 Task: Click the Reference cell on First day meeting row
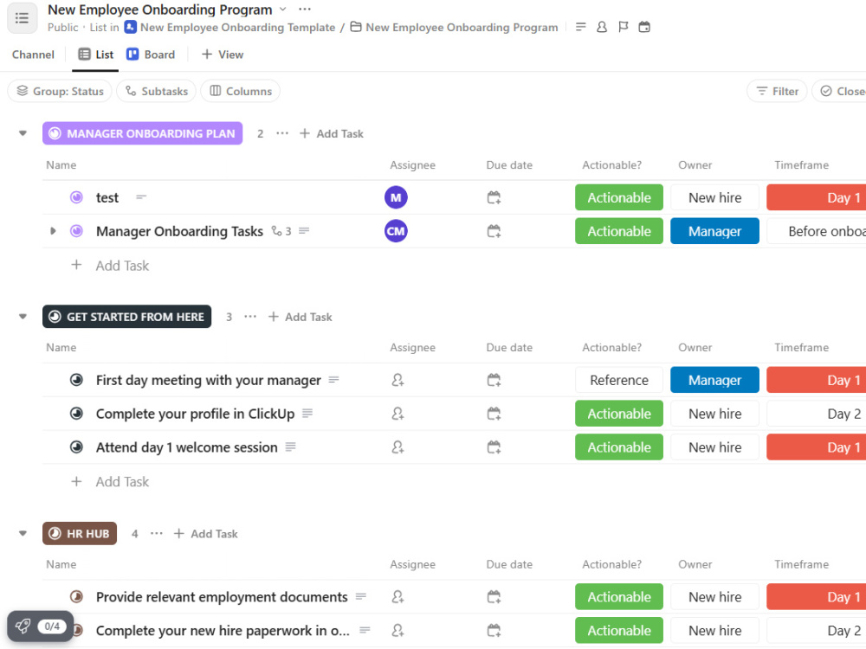click(x=619, y=380)
